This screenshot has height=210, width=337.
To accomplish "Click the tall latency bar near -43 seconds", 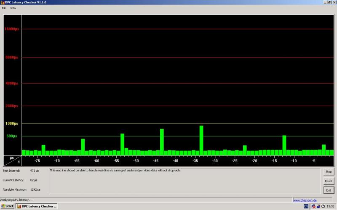I will [162, 142].
